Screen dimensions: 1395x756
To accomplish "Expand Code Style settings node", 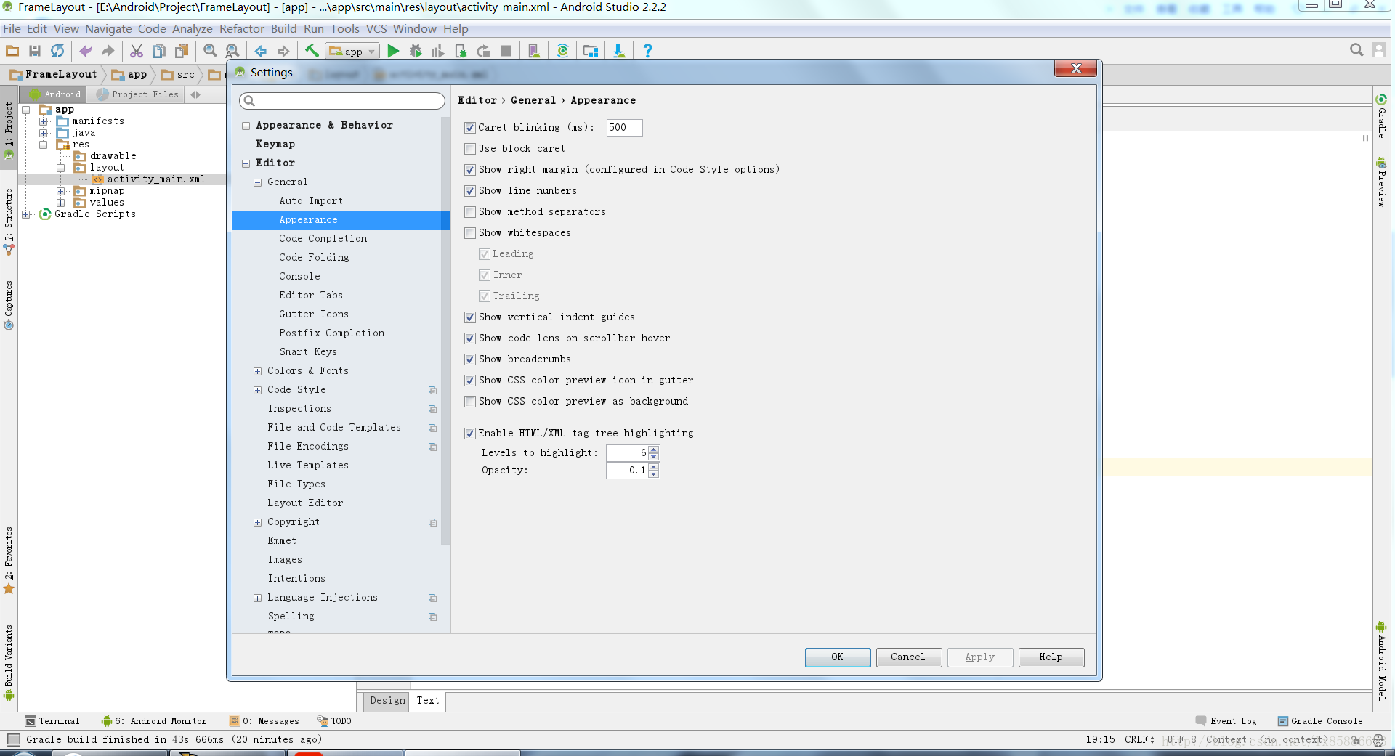I will [x=257, y=390].
